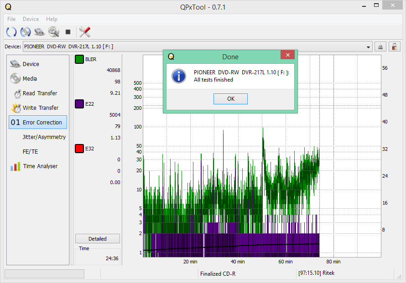The height and width of the screenshot is (283, 406).
Task: Toggle the drive tray lock padlock button
Action: [x=394, y=47]
